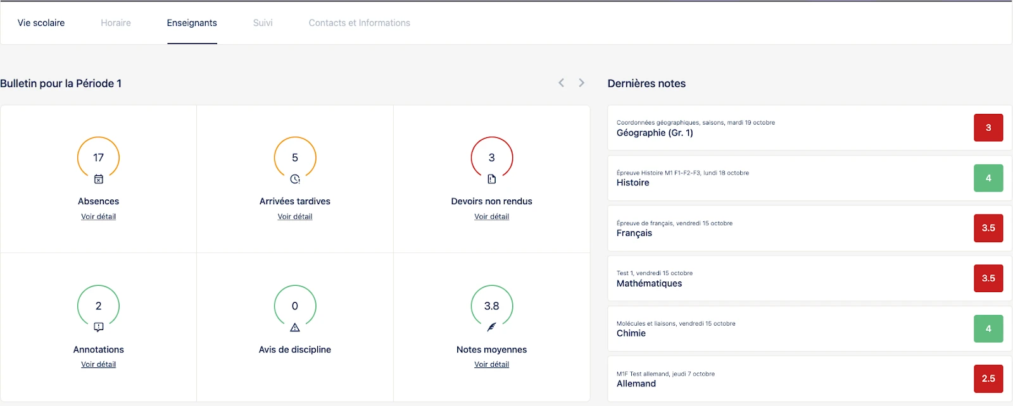1013x406 pixels.
Task: Open Voir détail link under Absences
Action: pyautogui.click(x=98, y=216)
